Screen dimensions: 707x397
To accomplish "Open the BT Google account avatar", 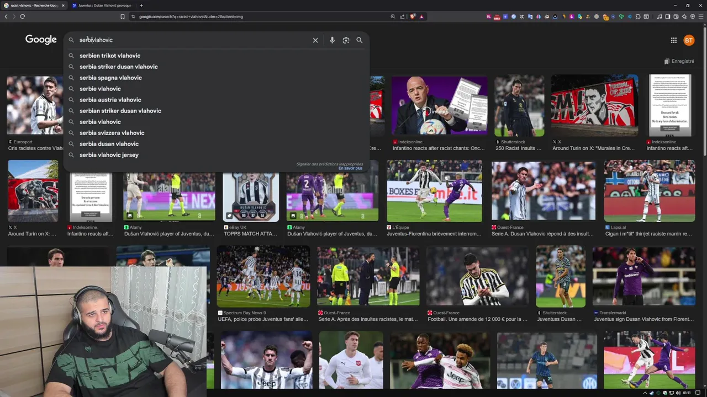I will [x=689, y=40].
